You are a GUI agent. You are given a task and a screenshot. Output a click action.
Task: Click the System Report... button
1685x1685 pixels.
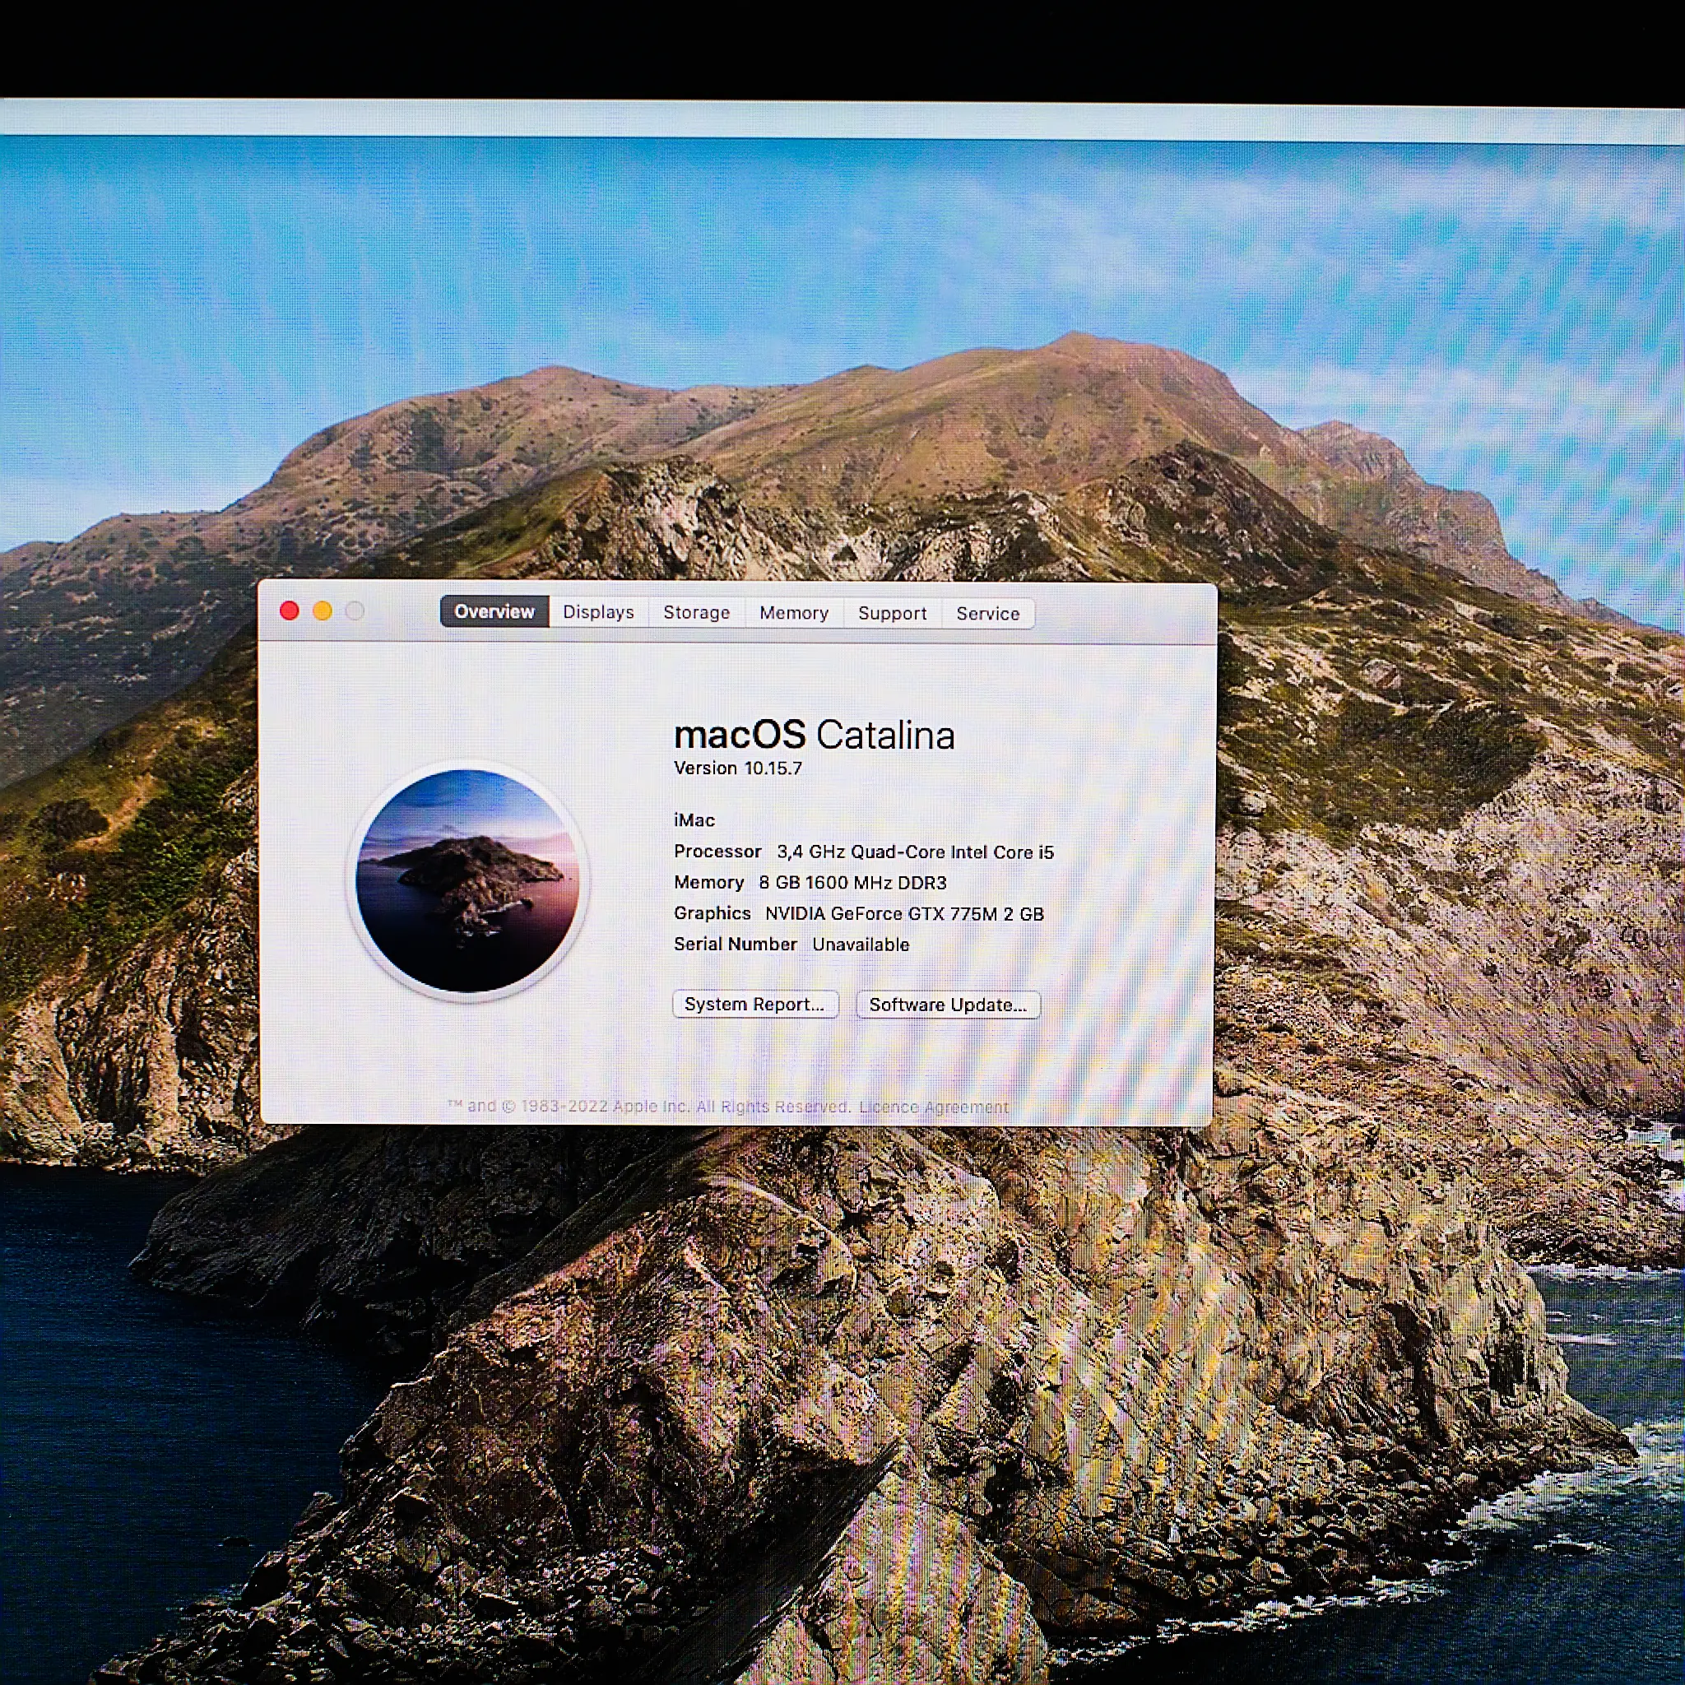click(755, 1004)
